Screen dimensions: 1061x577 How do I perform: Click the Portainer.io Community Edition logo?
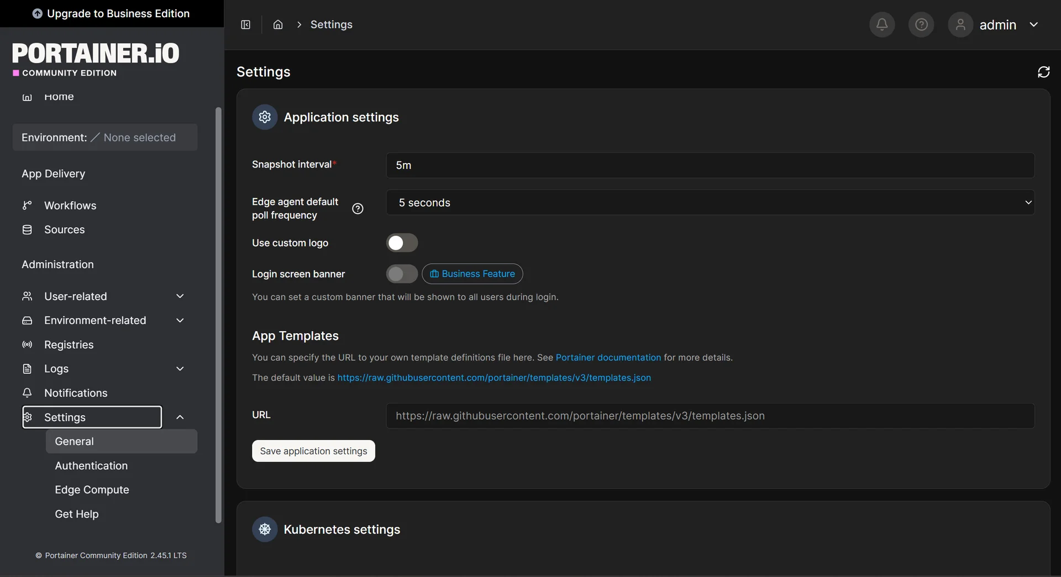point(96,60)
